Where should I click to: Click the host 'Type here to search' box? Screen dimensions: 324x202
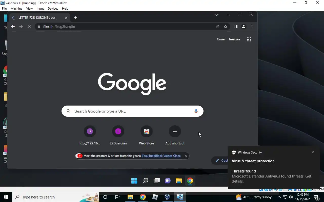coord(56,197)
